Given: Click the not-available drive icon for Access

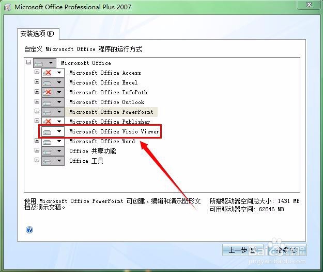Looking at the screenshot, I should pyautogui.click(x=48, y=73).
